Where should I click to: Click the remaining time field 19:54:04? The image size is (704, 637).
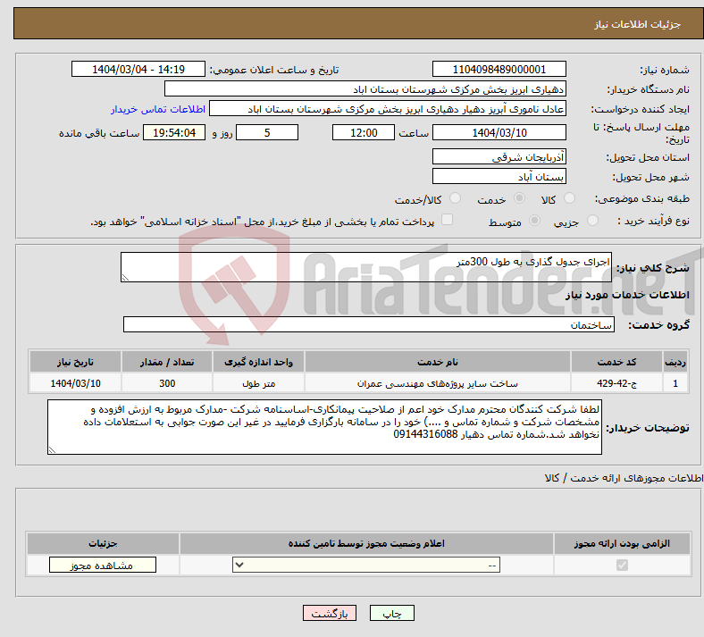click(174, 132)
